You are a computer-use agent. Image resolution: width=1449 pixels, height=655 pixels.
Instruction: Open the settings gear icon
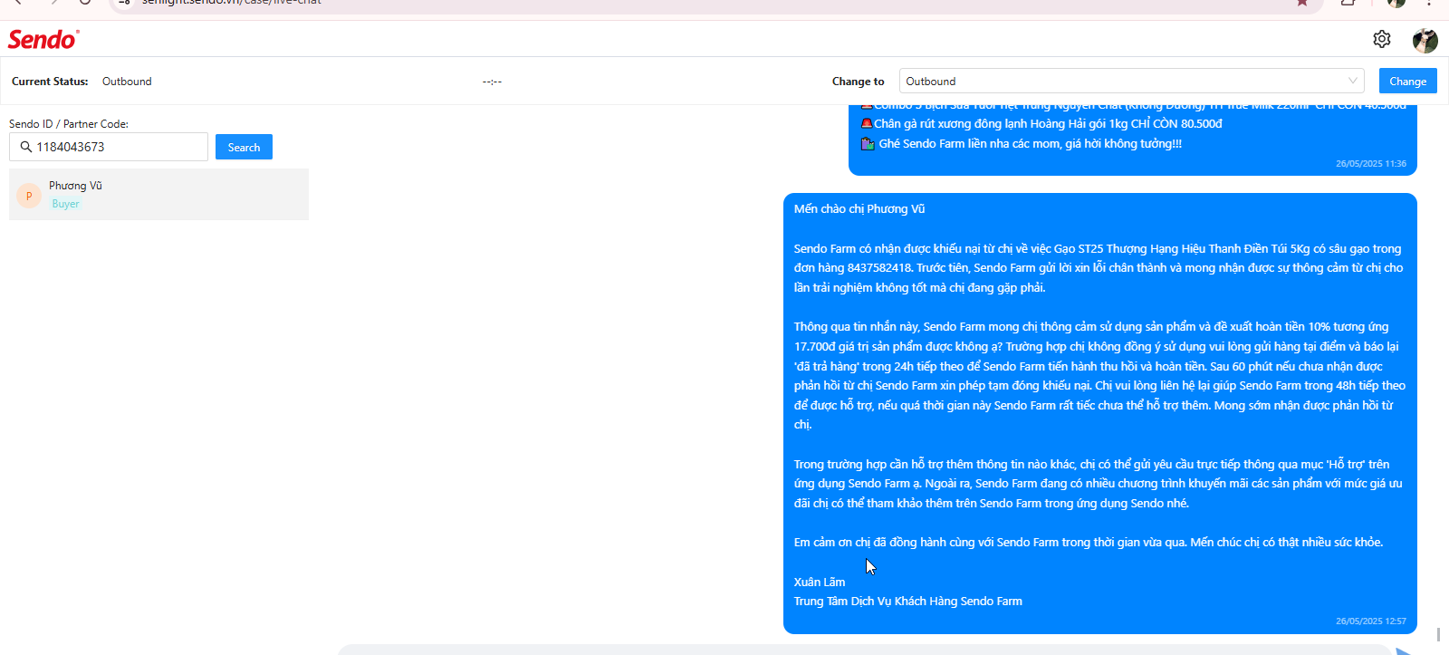click(x=1382, y=39)
